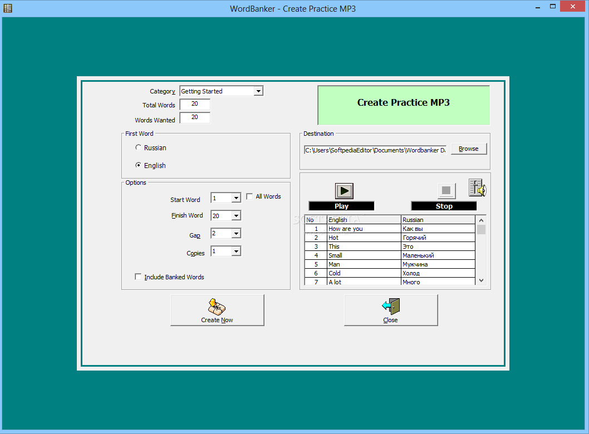The image size is (589, 434).
Task: Click word list scroll down arrow
Action: 481,280
